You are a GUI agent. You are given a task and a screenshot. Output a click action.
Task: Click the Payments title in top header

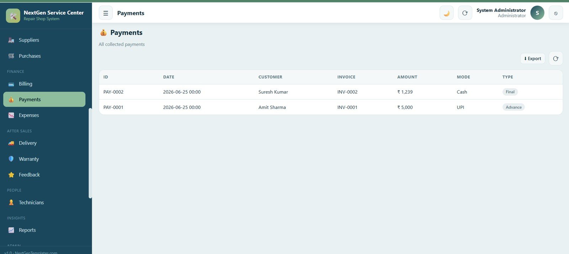(x=131, y=13)
